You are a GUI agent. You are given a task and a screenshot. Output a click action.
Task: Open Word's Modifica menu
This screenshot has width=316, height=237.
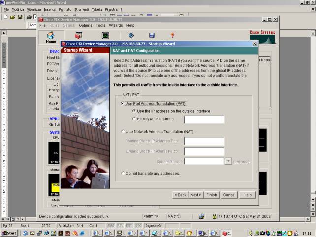(18, 9)
